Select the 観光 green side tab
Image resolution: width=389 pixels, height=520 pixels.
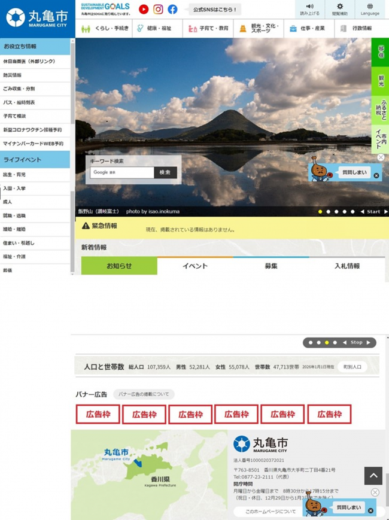(381, 81)
